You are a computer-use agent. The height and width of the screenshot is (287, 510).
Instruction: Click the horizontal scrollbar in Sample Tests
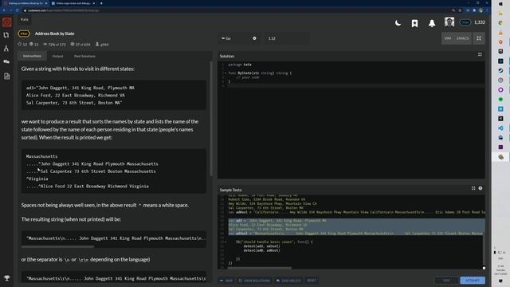(x=260, y=268)
